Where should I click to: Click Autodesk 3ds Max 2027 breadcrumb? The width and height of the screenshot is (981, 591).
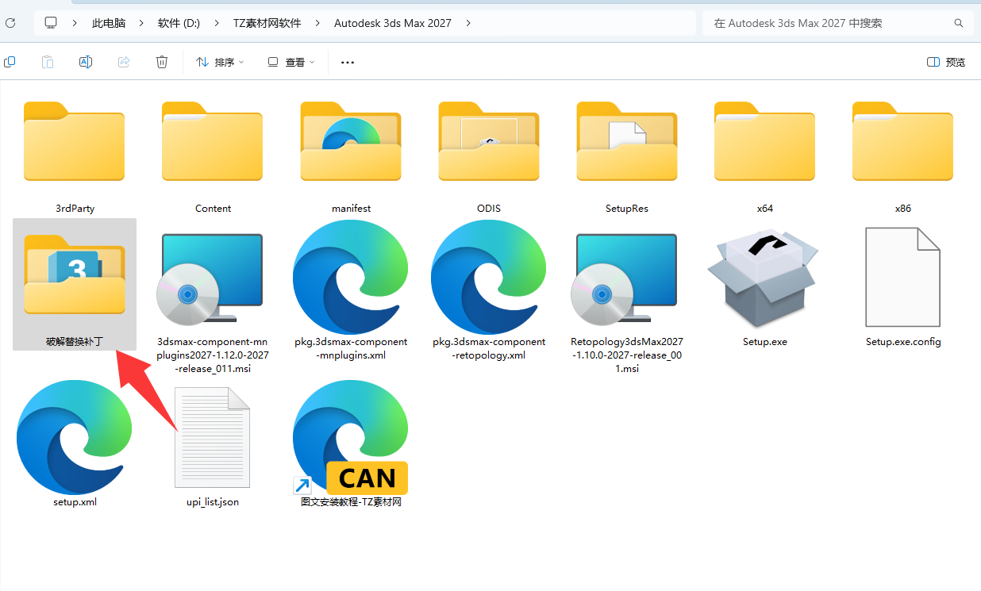pyautogui.click(x=393, y=24)
